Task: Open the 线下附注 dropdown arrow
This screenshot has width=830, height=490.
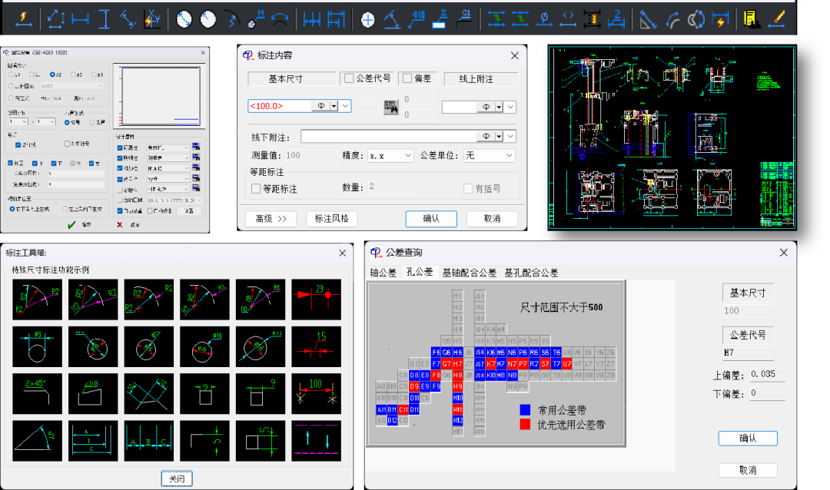Action: tap(510, 137)
